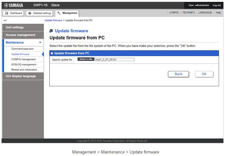Click the Yamaha logo in header

[x=13, y=5]
